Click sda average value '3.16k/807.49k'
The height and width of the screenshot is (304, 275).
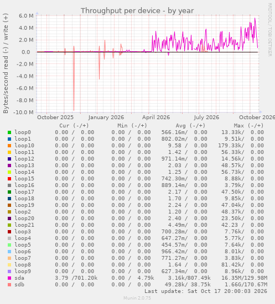coord(189,278)
